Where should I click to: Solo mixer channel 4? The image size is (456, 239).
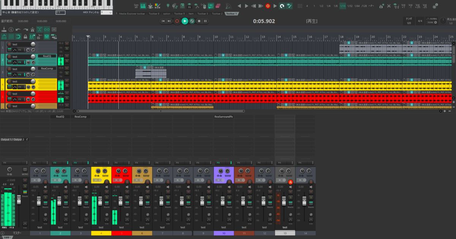point(107,197)
